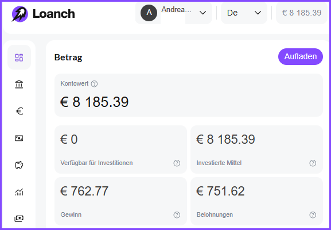Viewport: 331px width, 230px height.
Task: Open the dashboard grid icon in sidebar
Action: (x=19, y=57)
